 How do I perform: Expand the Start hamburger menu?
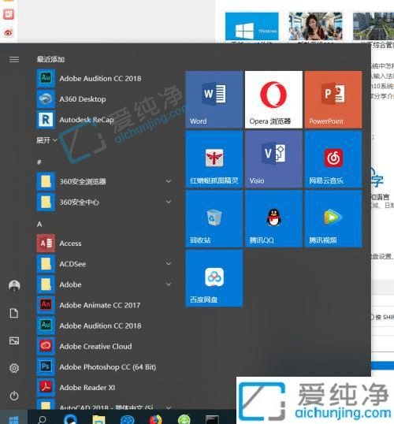14,59
